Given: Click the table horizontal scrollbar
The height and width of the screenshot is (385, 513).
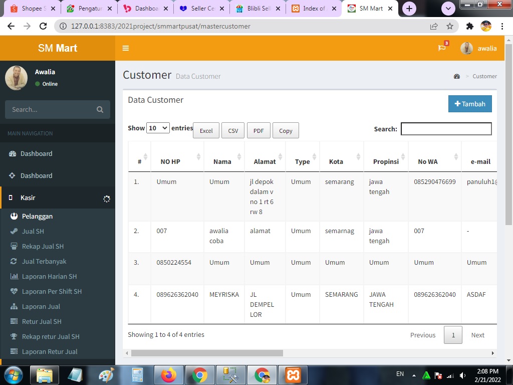Looking at the screenshot, I should [x=207, y=353].
